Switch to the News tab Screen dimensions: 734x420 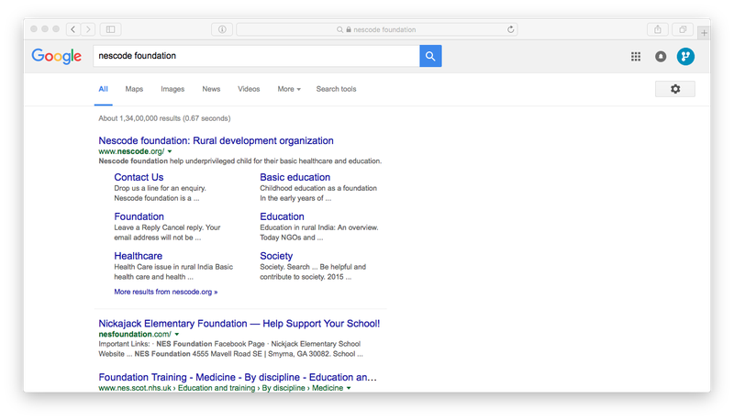(x=211, y=89)
